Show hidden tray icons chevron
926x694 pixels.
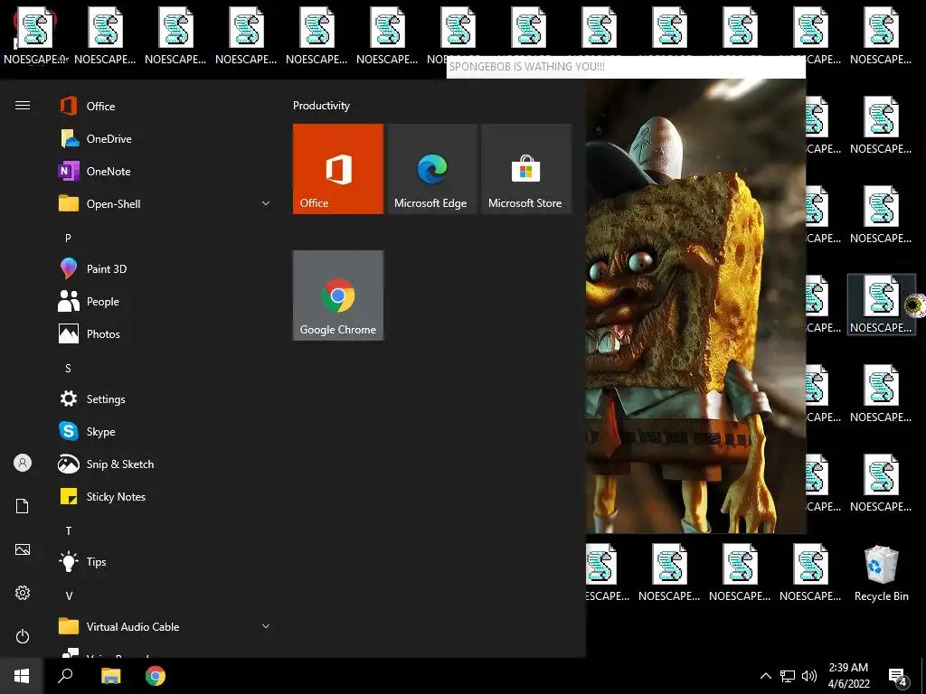765,676
